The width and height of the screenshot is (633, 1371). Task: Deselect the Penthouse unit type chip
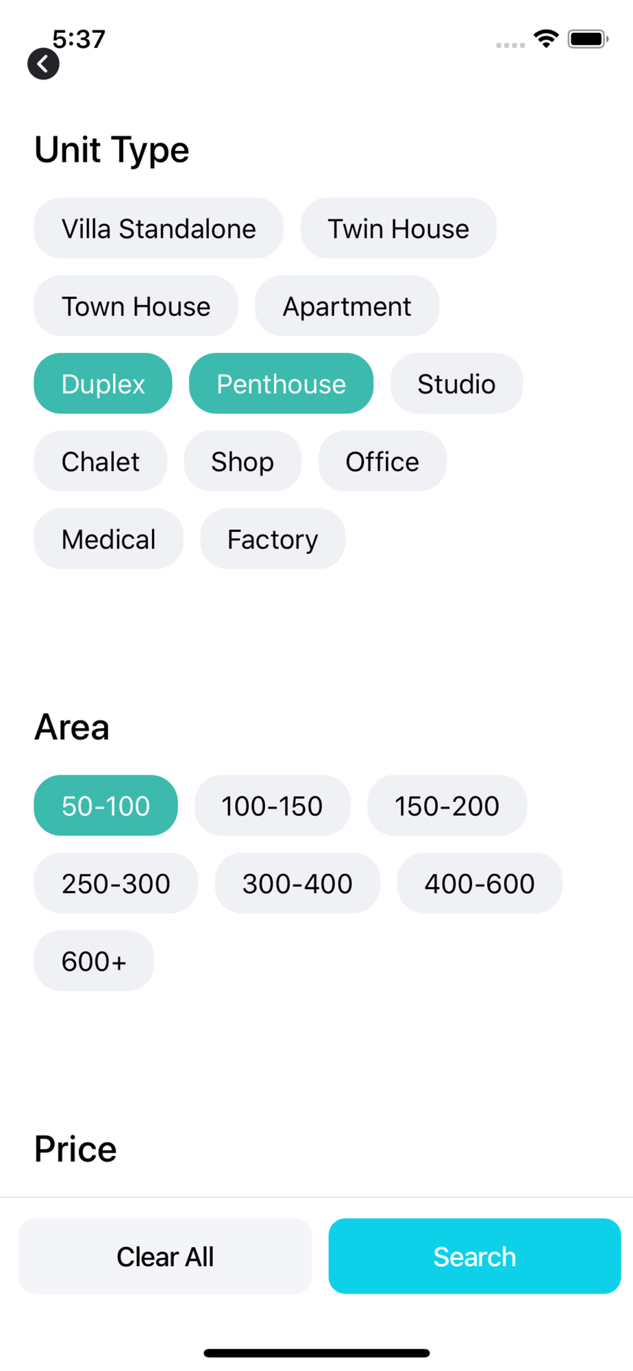tap(281, 383)
